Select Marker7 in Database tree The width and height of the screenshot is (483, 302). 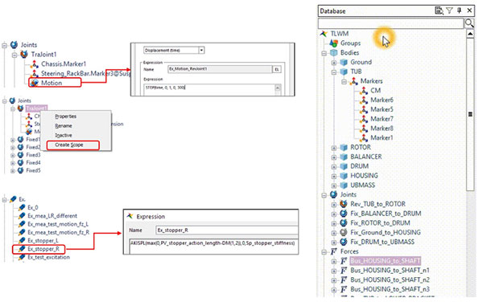[382, 119]
